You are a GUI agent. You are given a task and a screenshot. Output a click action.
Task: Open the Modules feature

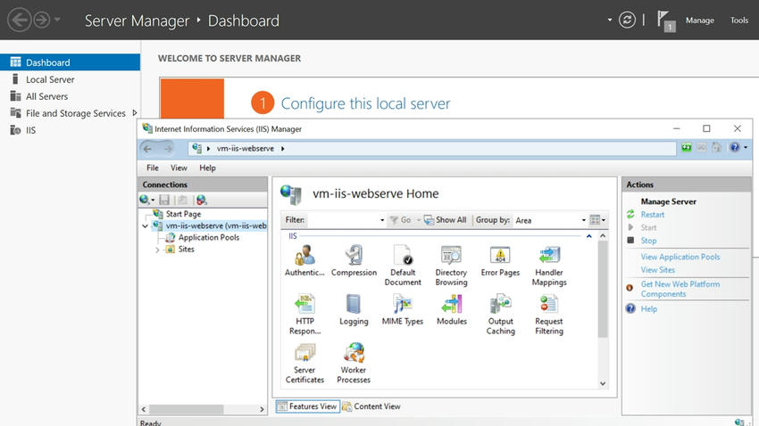(452, 309)
